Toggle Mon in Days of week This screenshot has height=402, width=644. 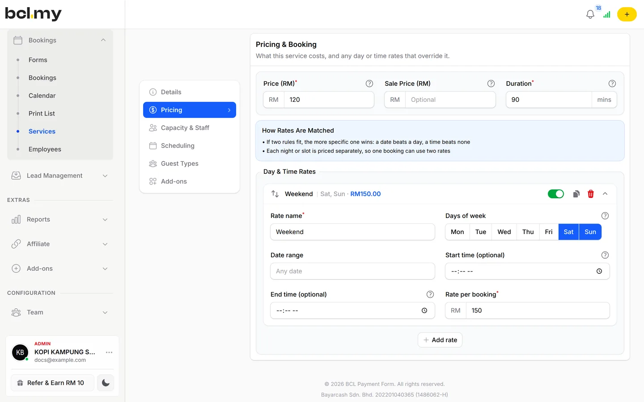pos(457,232)
